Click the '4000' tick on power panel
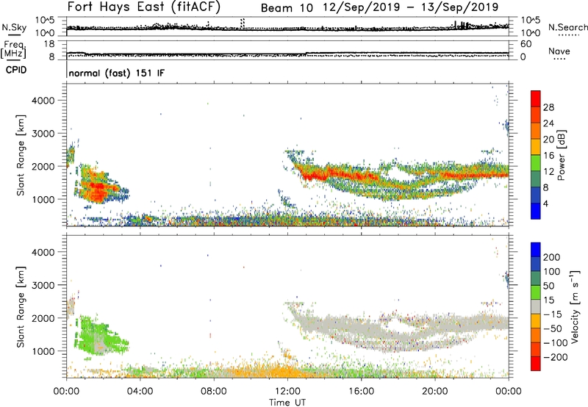The height and width of the screenshot is (407, 588). pyautogui.click(x=43, y=101)
